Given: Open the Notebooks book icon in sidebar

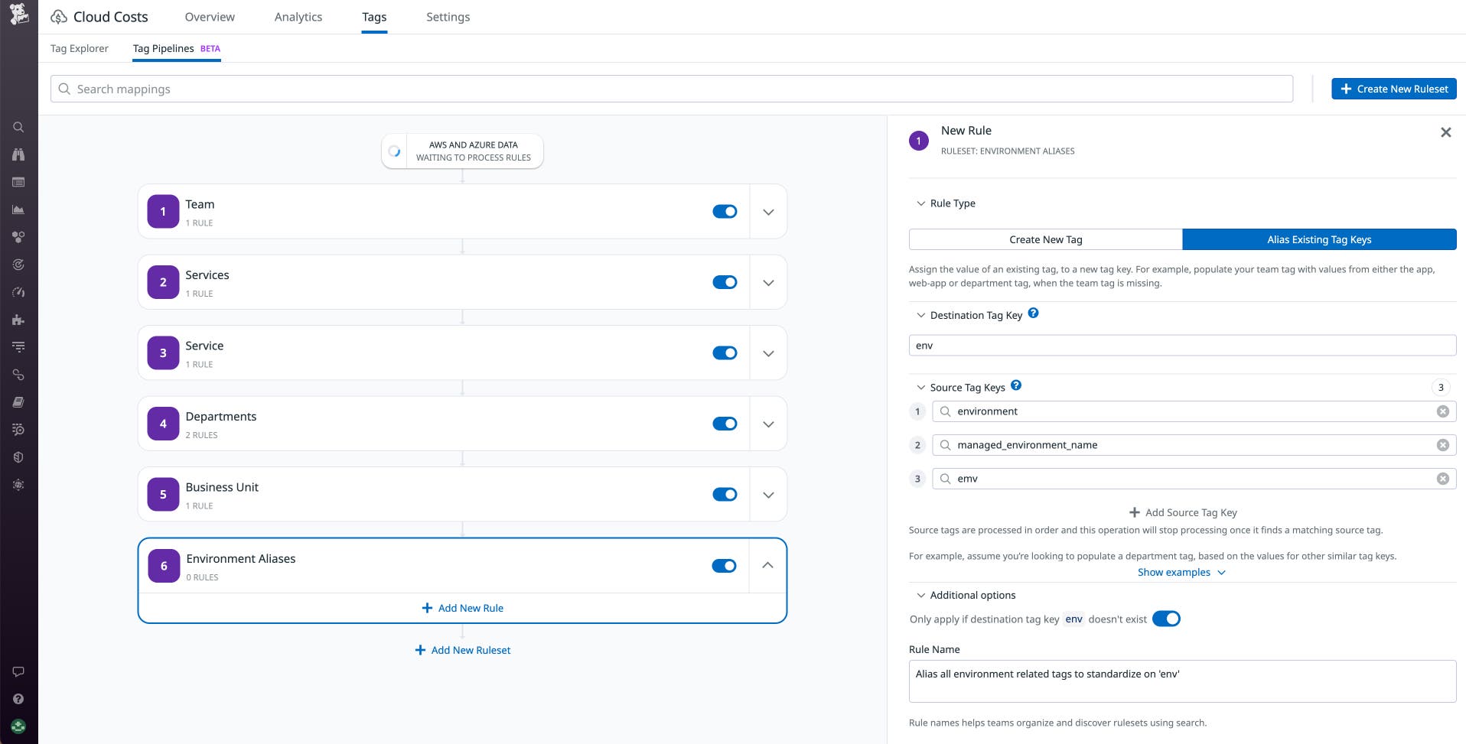Looking at the screenshot, I should (18, 401).
